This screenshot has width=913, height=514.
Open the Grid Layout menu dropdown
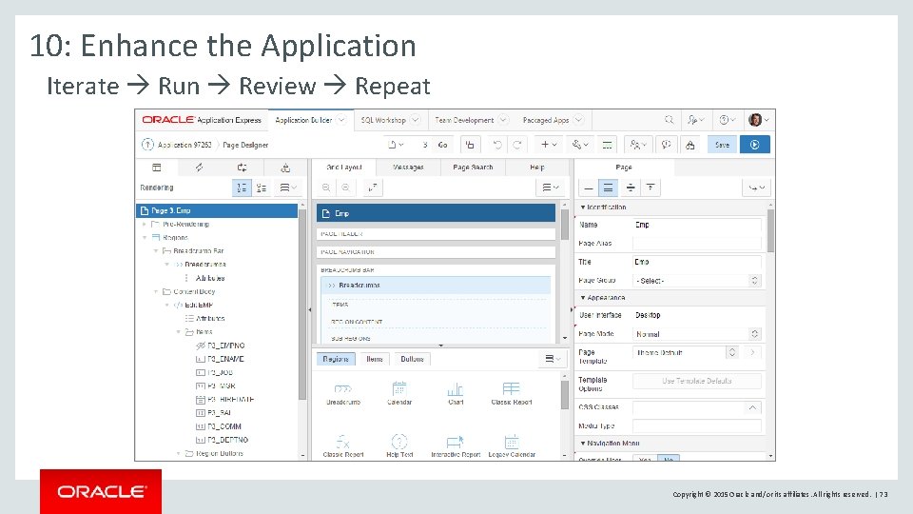click(x=550, y=188)
